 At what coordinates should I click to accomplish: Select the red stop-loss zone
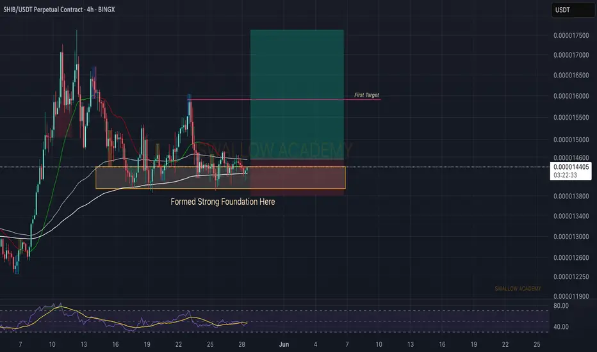(x=297, y=177)
